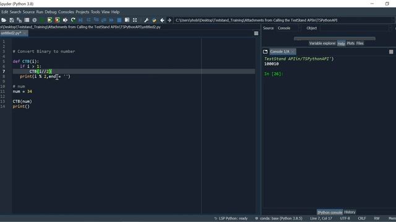Click the Re-run last script icon
The height and width of the screenshot is (222, 396).
click(x=73, y=20)
